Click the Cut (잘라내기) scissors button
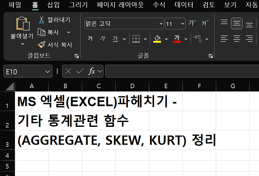Viewport: 259px width, 176px height. [x=54, y=20]
